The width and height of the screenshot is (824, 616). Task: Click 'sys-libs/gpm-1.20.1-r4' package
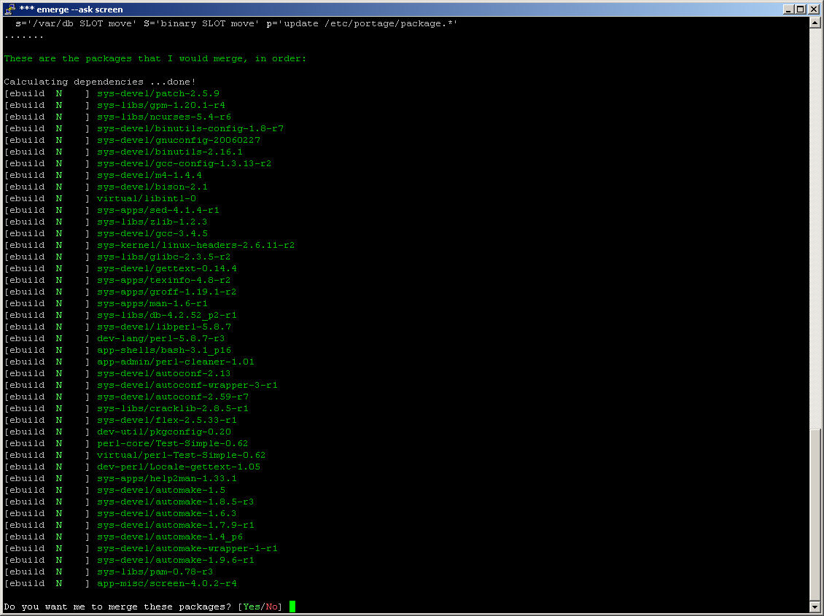pyautogui.click(x=161, y=105)
